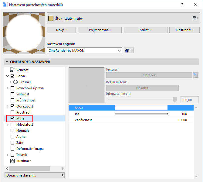The image size is (203, 182).
Task: Click the ArchiCAD app icon in title bar
Action: click(5, 5)
